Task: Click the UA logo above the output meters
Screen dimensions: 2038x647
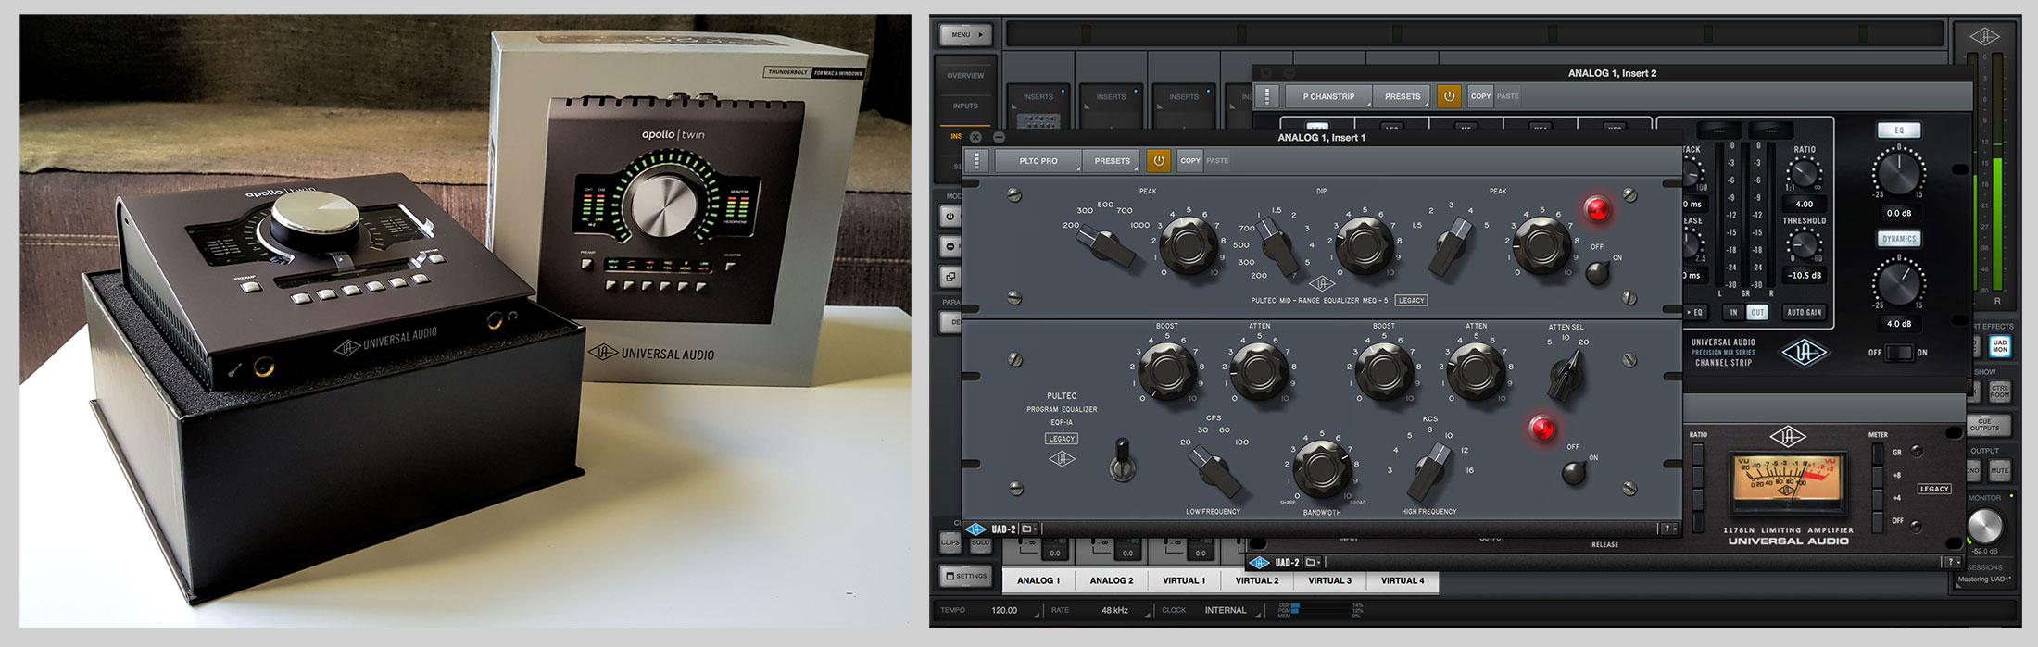Action: [x=1983, y=36]
